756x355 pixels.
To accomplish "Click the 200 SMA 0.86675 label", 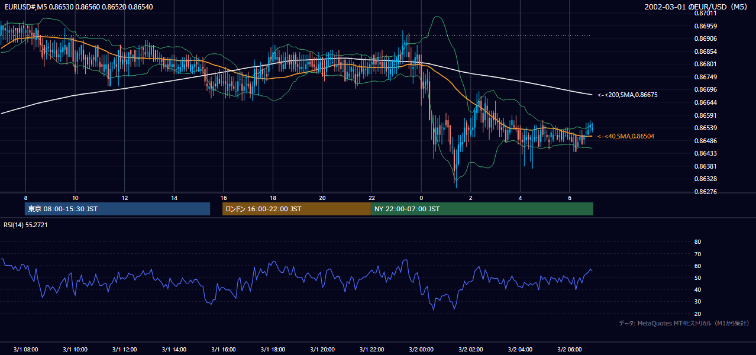I will 628,95.
